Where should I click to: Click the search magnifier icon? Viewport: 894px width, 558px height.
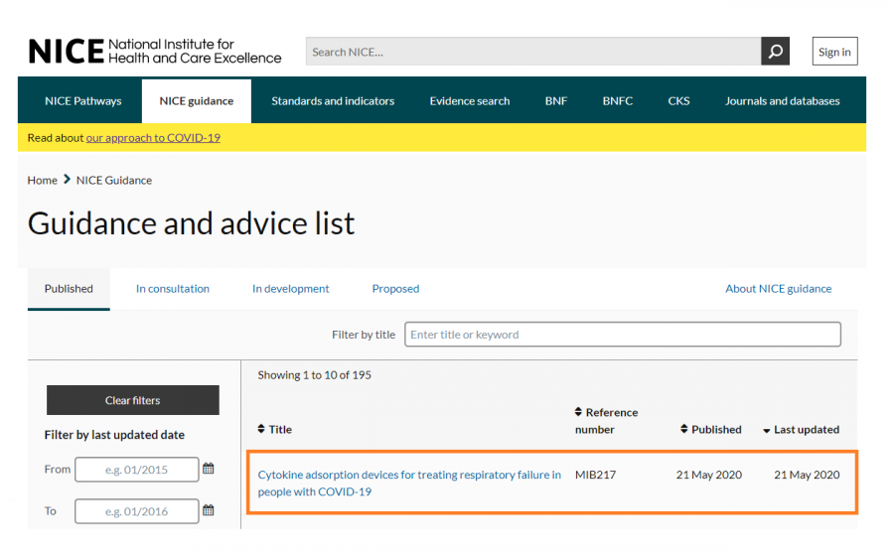pyautogui.click(x=775, y=52)
